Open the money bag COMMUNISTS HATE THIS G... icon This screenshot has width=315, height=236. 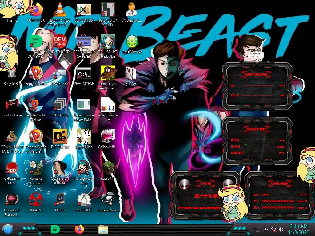pyautogui.click(x=12, y=141)
